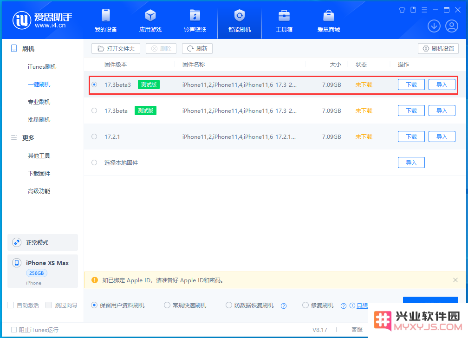Screen dimensions: 468x338
Task: Click the 256GB storage badge
Action: coord(36,273)
